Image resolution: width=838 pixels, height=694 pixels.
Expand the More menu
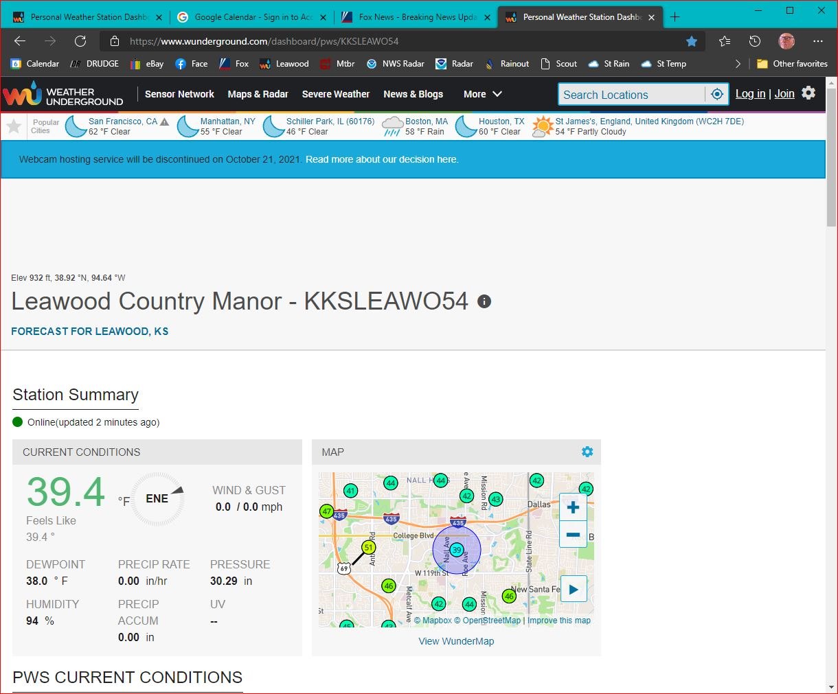click(483, 94)
